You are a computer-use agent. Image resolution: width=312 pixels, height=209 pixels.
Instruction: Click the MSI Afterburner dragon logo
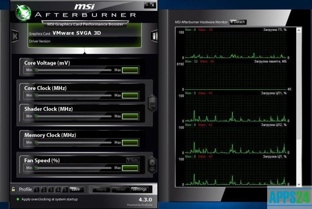[x=23, y=13]
